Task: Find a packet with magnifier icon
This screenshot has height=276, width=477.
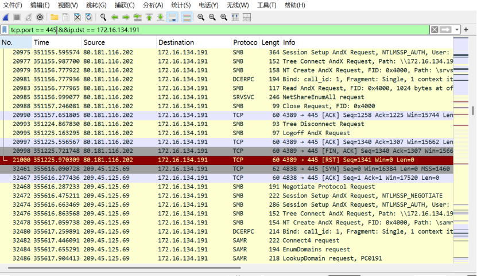Action: point(103,17)
